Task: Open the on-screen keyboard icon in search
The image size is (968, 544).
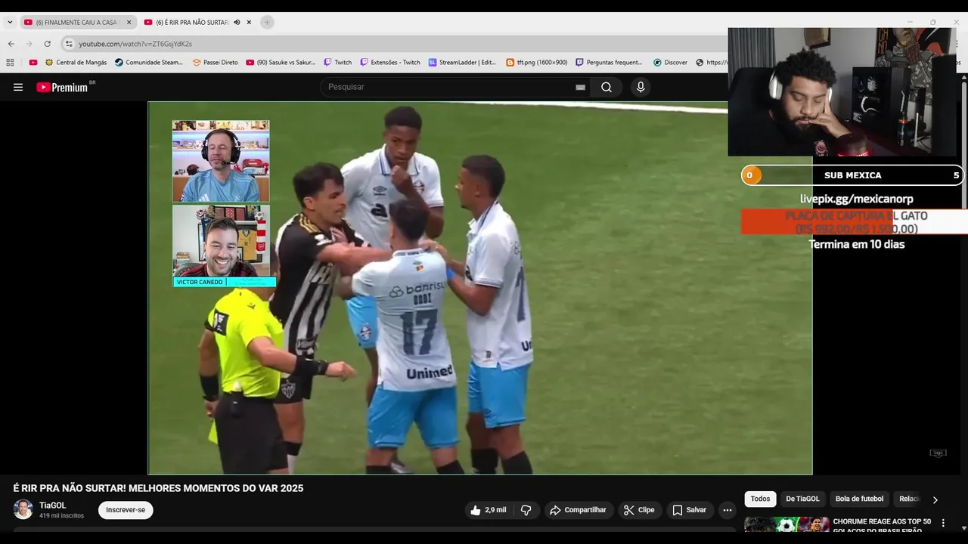Action: (580, 87)
